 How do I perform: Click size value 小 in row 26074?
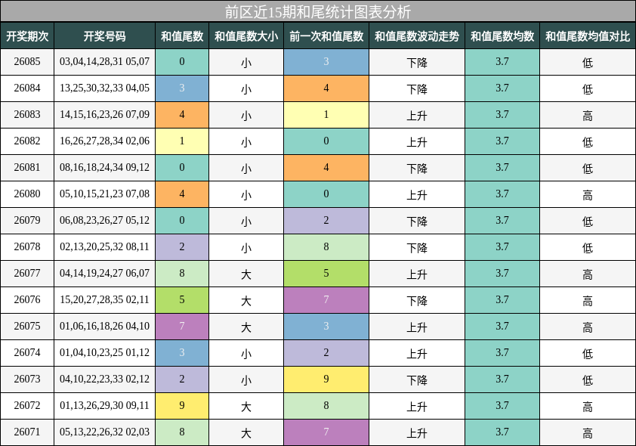pos(246,354)
